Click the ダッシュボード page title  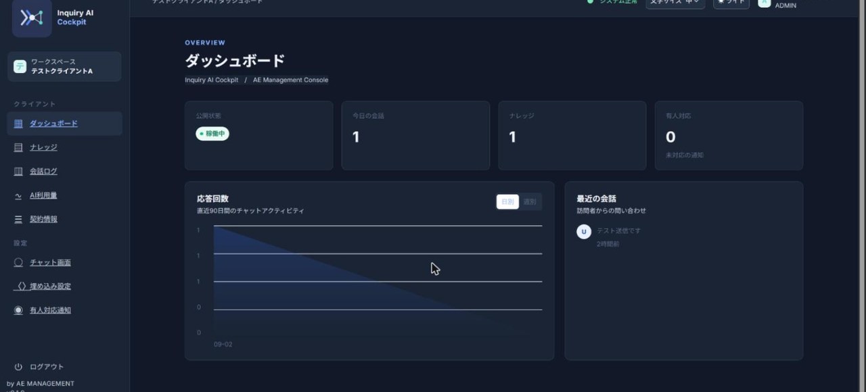point(235,61)
